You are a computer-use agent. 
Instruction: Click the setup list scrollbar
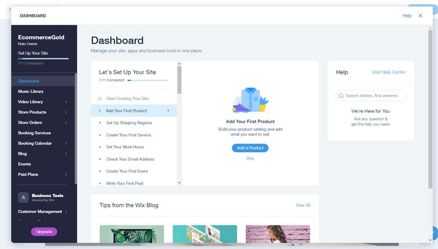[180, 80]
